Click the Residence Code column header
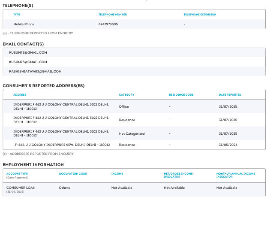The image size is (270, 239). [181, 95]
